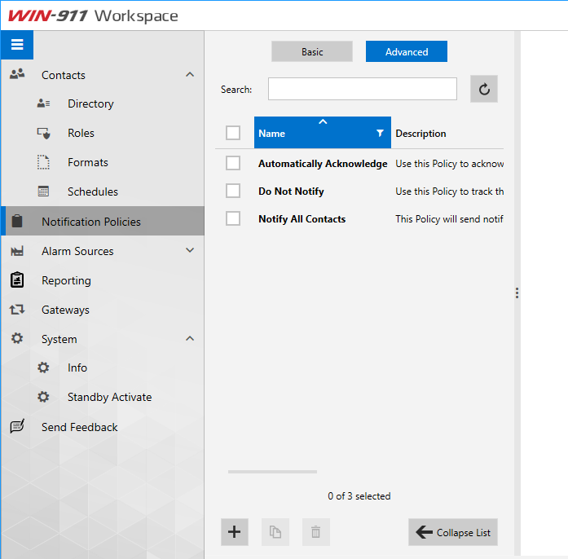The height and width of the screenshot is (559, 568).
Task: Open Standby Activate page
Action: [109, 397]
